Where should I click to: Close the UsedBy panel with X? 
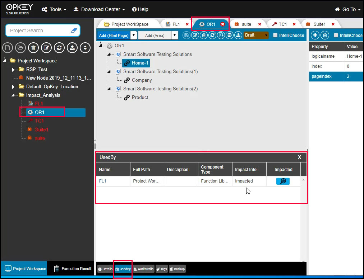tap(299, 157)
